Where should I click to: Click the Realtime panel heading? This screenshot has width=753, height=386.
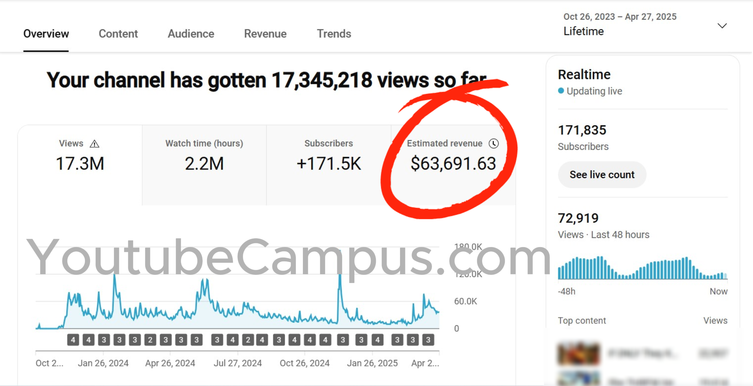(584, 74)
